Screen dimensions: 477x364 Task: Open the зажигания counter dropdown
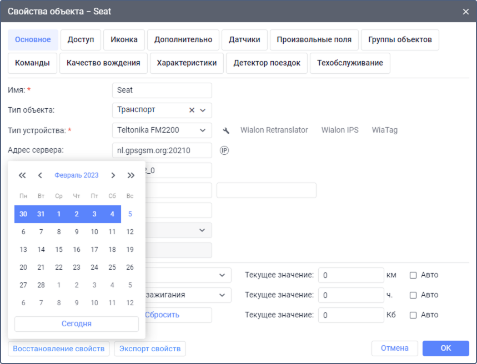(222, 295)
